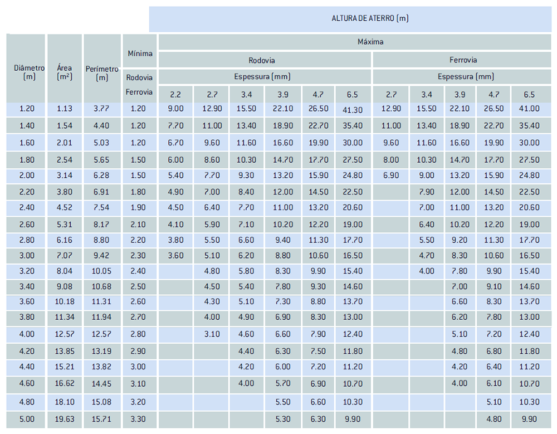Click the area value 18.10
557x434 pixels.
(65, 402)
